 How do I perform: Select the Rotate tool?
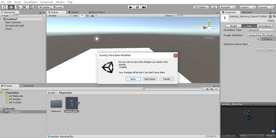pyautogui.click(x=18, y=7)
